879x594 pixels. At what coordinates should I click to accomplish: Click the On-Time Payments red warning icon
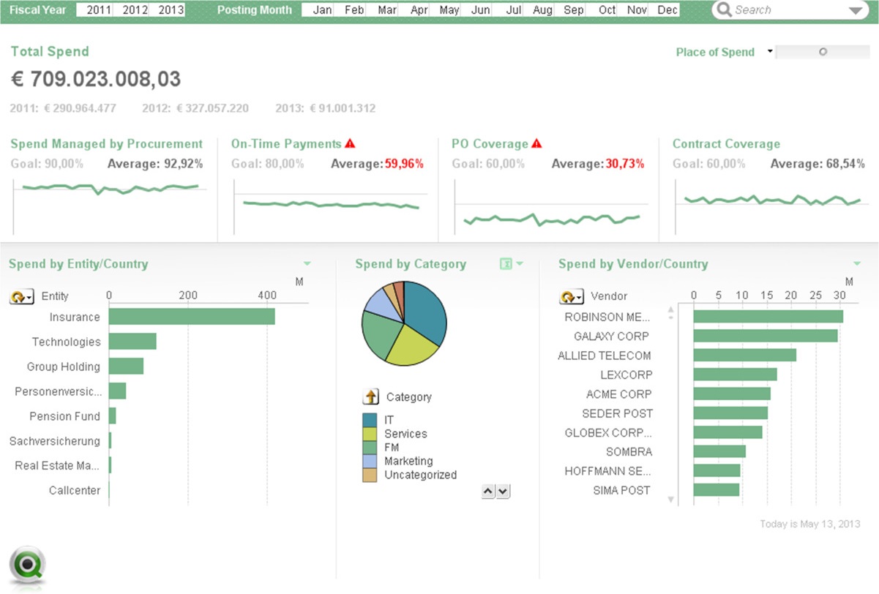pos(350,144)
